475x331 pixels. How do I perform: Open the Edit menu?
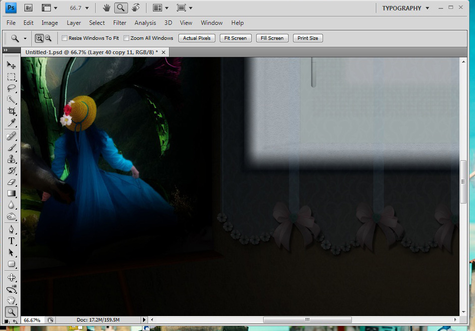coord(28,23)
